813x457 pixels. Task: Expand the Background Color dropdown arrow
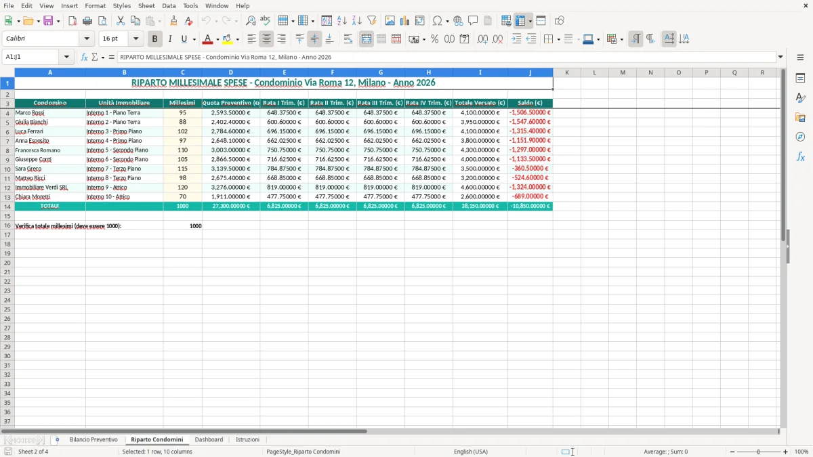(x=237, y=39)
